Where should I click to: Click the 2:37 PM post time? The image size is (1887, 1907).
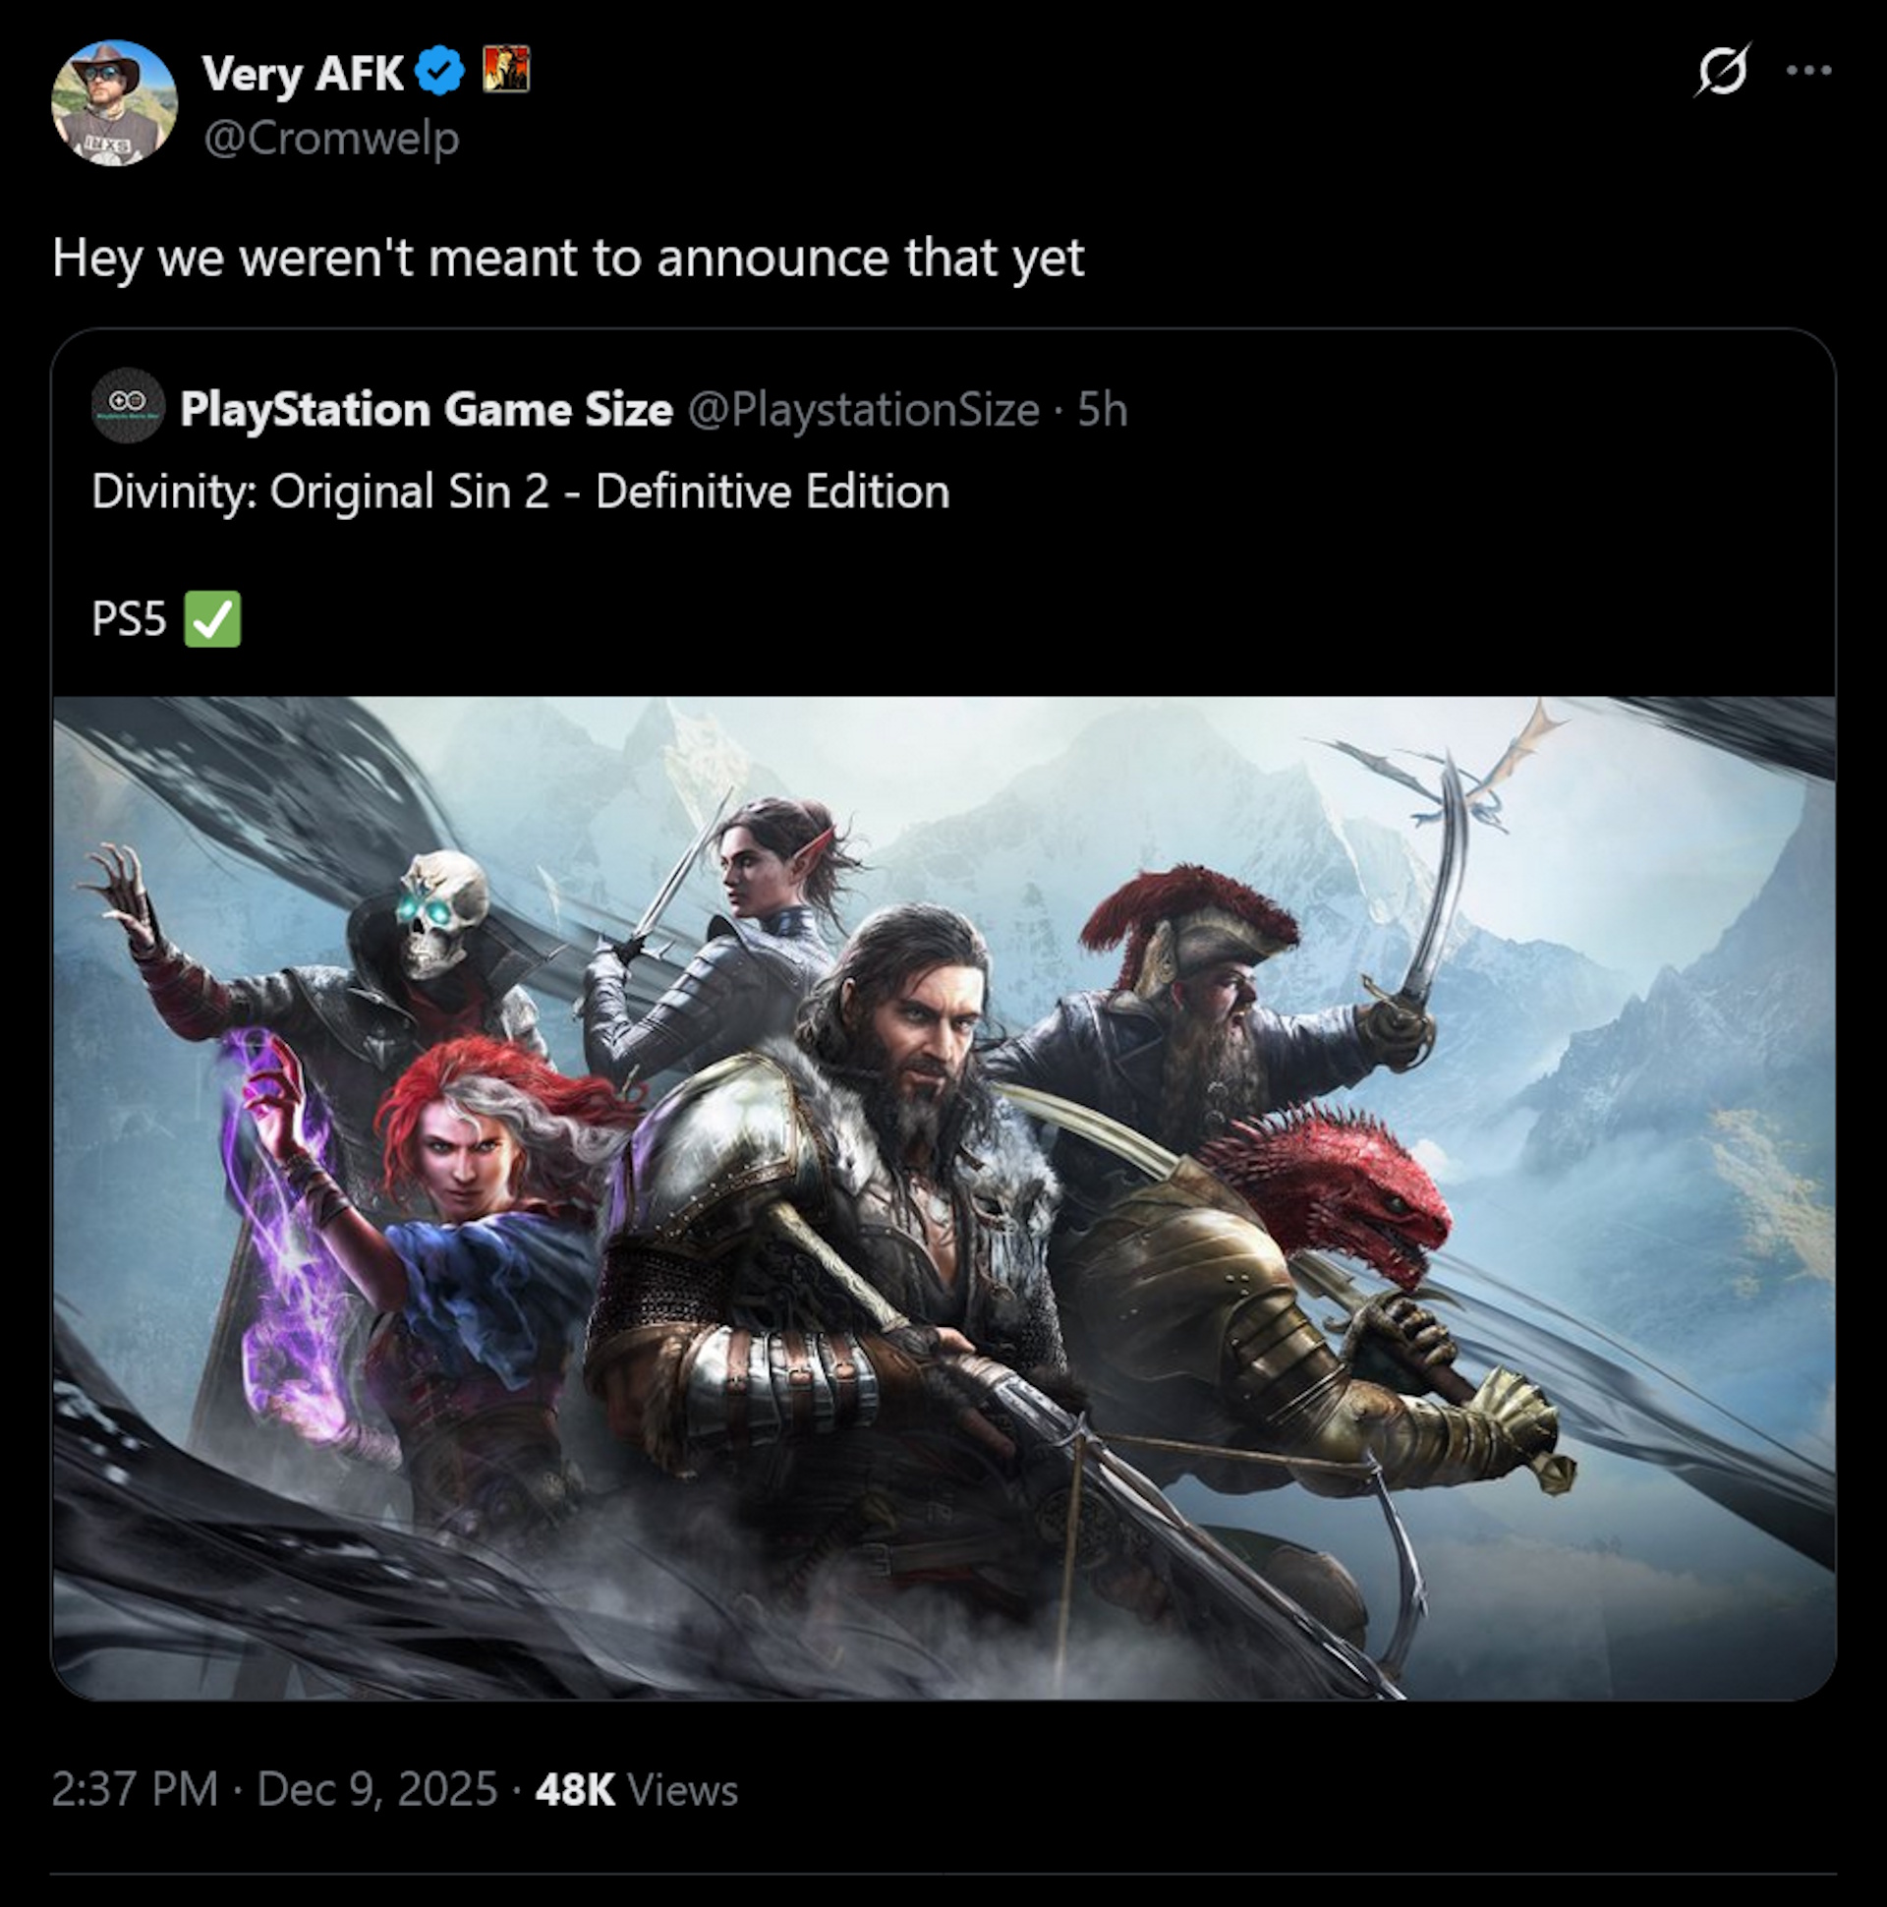pyautogui.click(x=136, y=1790)
